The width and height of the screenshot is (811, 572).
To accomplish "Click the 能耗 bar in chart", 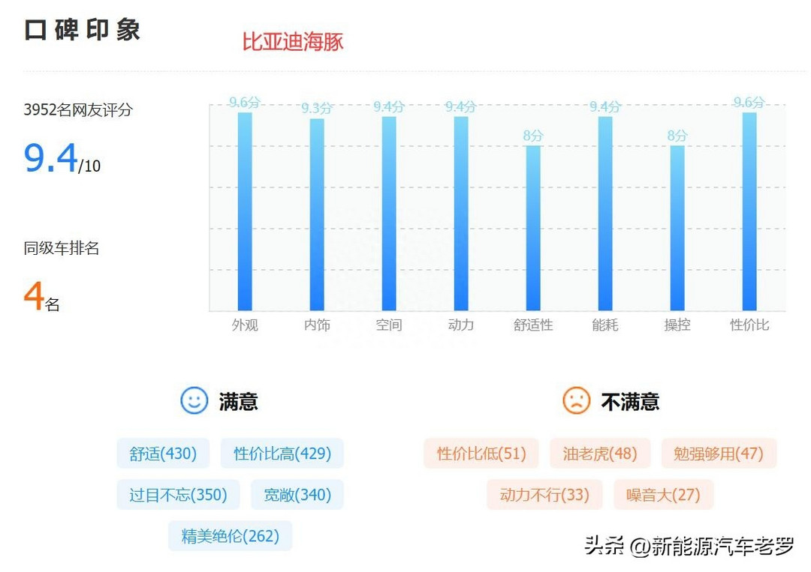I will click(x=605, y=214).
